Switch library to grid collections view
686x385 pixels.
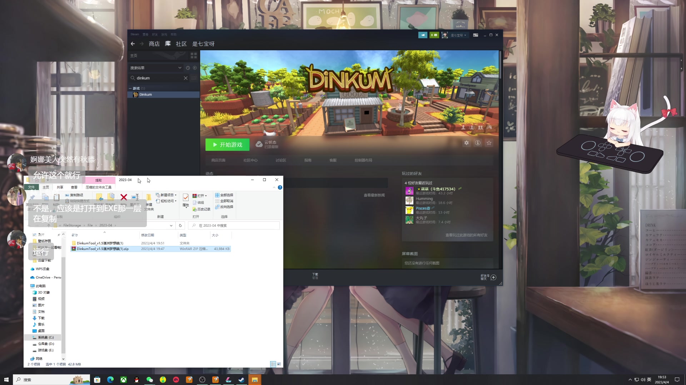click(x=194, y=56)
